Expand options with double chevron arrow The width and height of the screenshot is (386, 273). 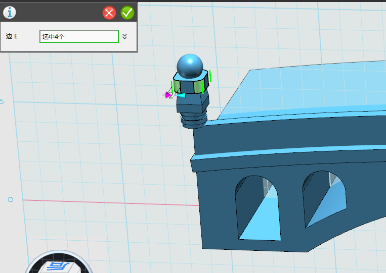pos(125,36)
